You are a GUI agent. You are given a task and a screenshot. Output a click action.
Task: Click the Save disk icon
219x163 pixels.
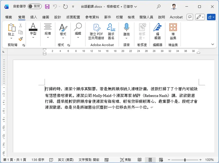47,6
